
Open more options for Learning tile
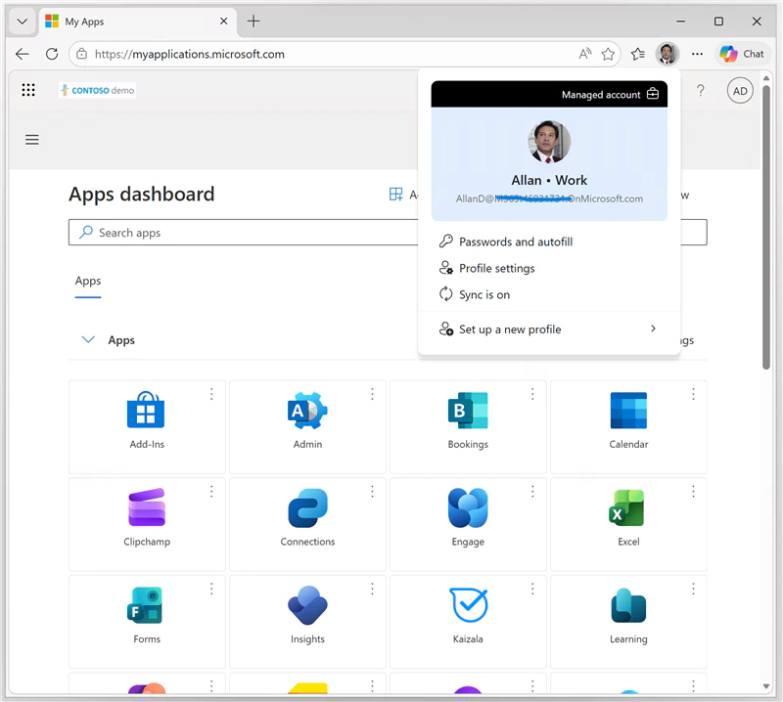coord(693,589)
